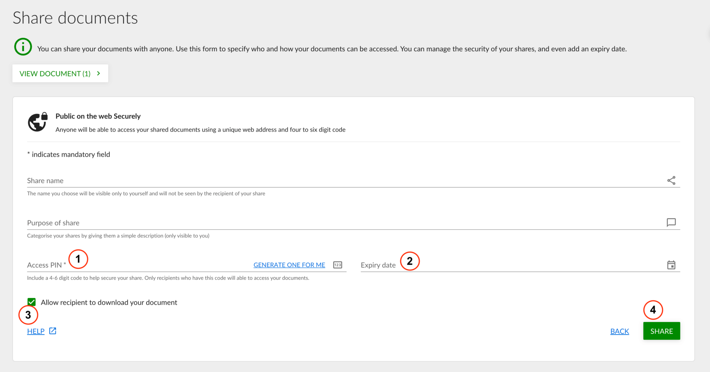Go back using the BACK link
710x372 pixels.
tap(619, 331)
